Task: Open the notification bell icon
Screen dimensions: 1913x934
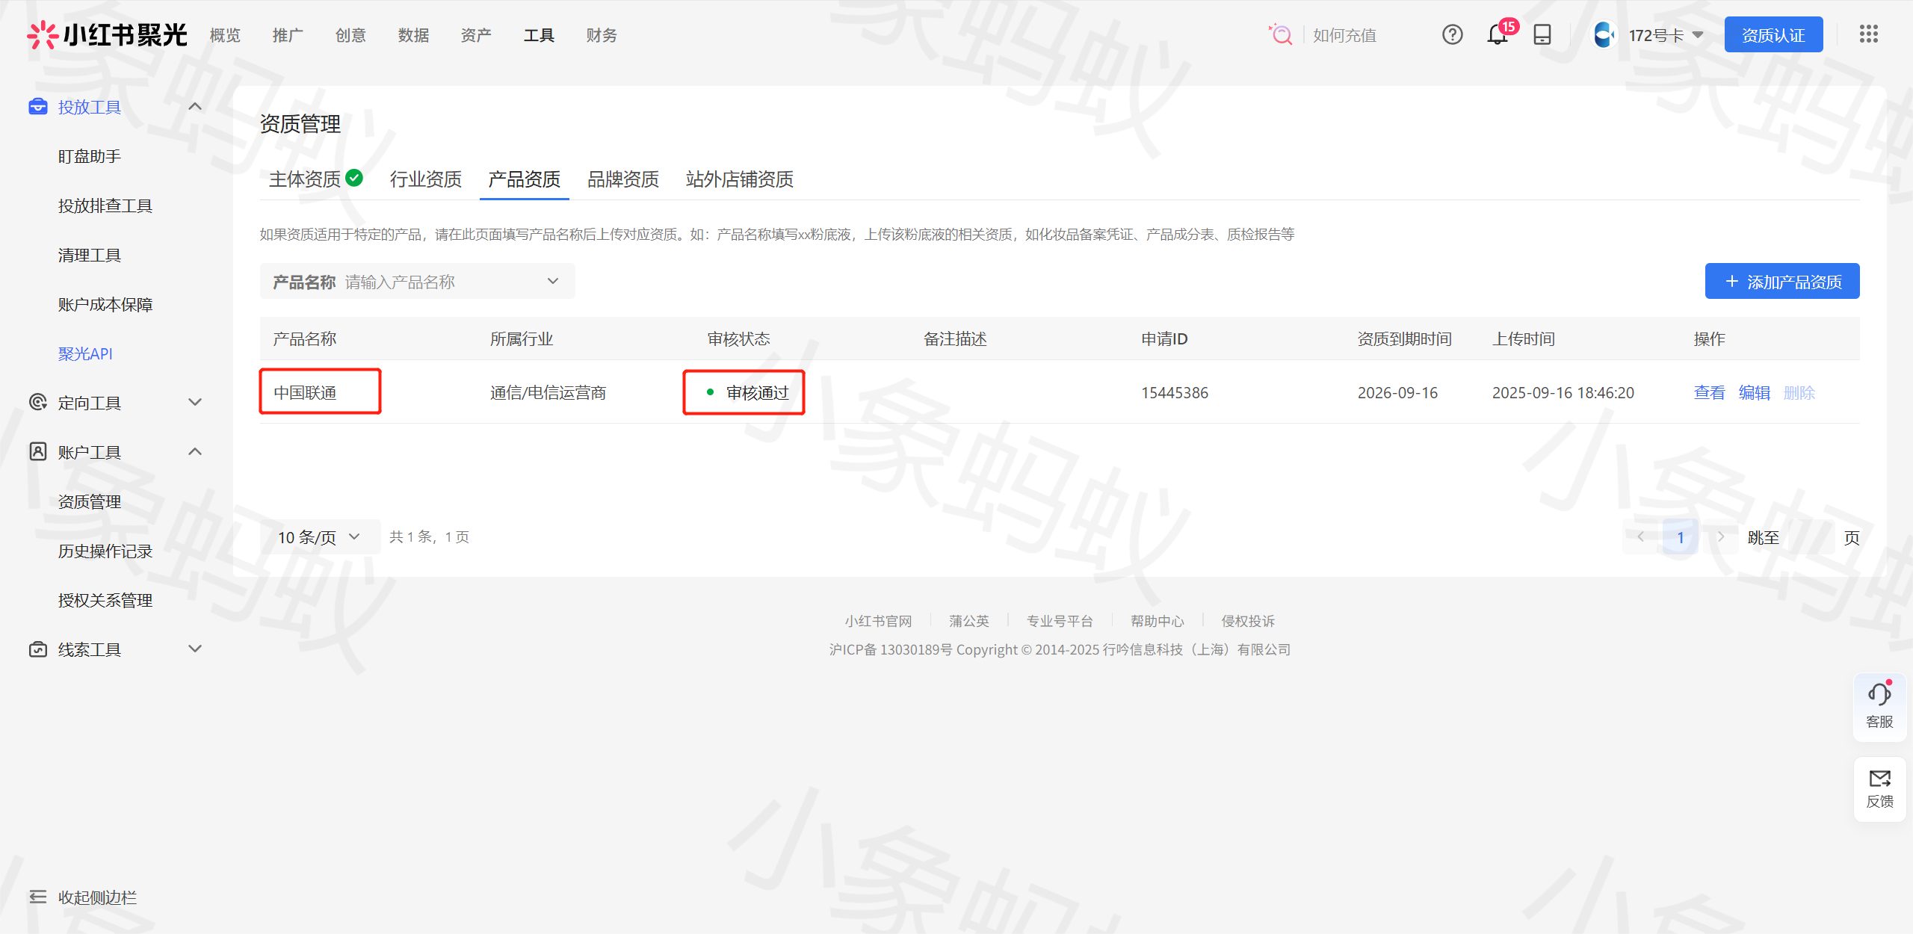Action: 1497,35
